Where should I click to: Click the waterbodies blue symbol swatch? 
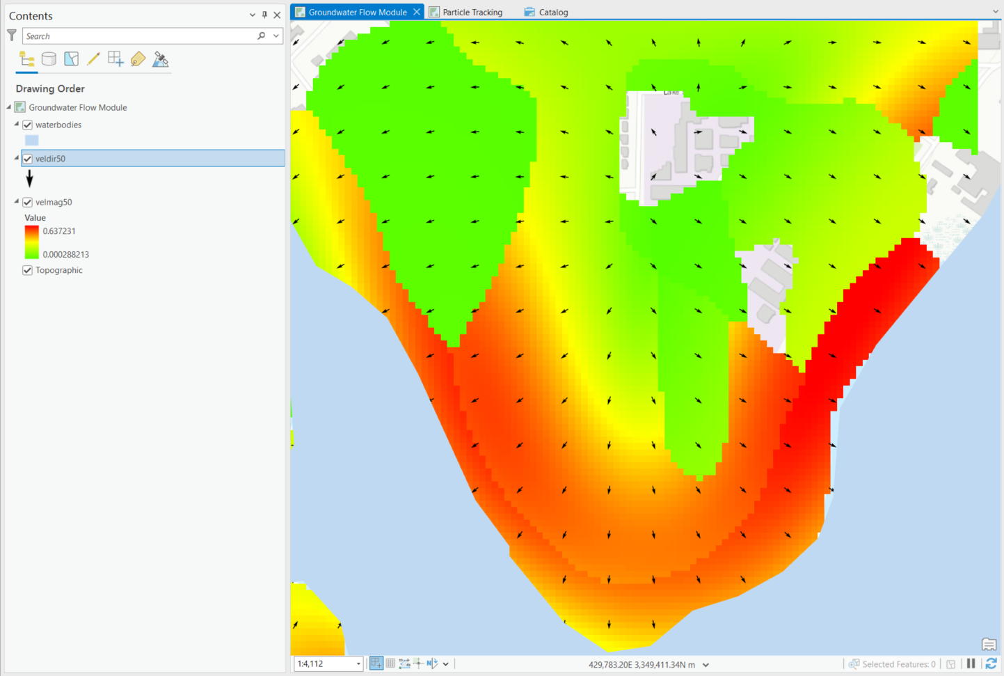pos(32,141)
